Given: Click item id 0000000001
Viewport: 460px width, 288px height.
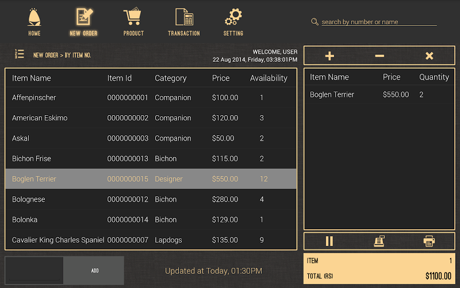Looking at the screenshot, I should click(x=128, y=97).
